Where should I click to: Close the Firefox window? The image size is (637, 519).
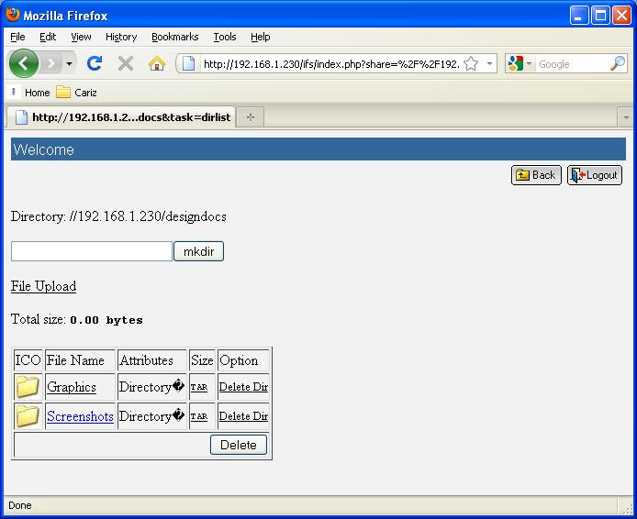pyautogui.click(x=621, y=16)
